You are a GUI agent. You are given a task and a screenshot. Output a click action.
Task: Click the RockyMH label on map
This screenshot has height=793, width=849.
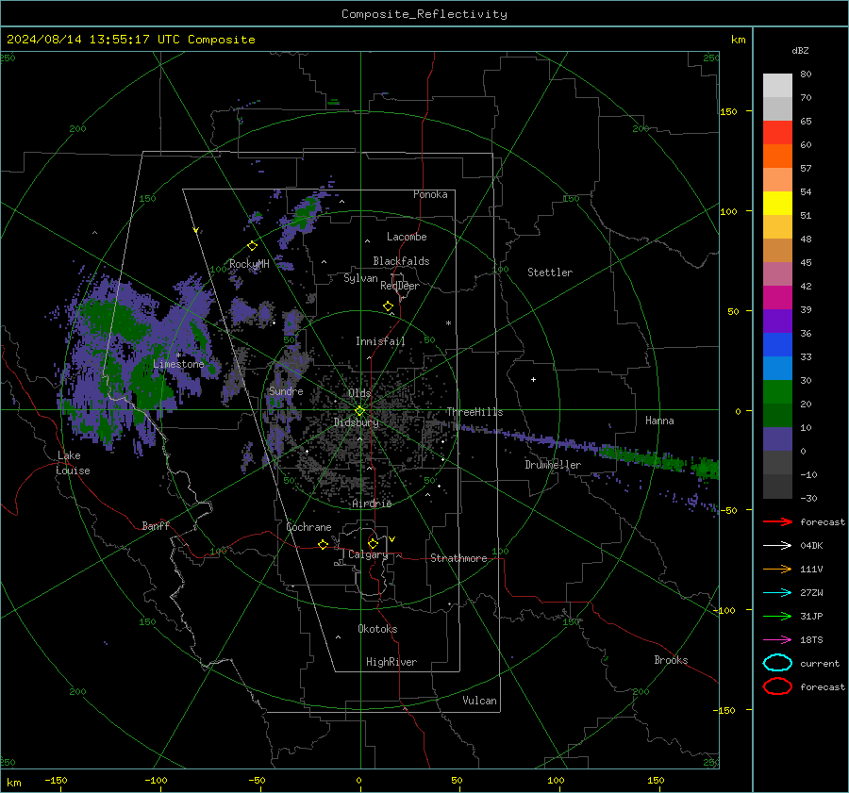coord(249,264)
